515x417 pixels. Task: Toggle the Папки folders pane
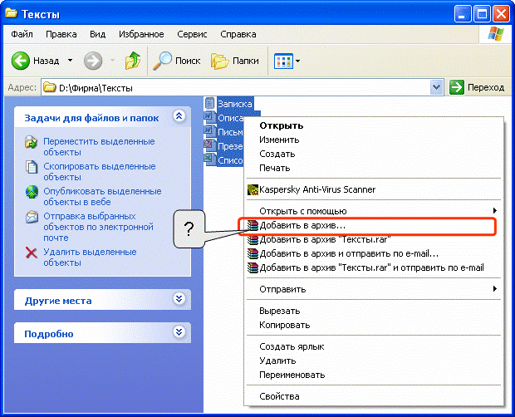(235, 61)
